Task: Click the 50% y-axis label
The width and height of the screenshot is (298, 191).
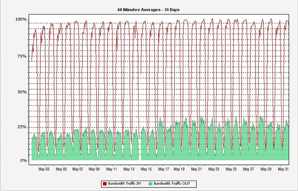Action: pos(22,92)
